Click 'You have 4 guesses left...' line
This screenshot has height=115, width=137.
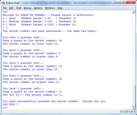[x=23, y=50]
